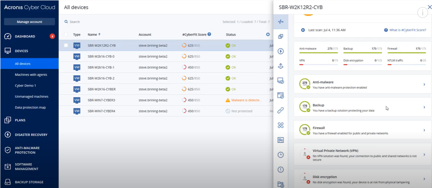432x188 pixels.
Task: Open Unmanaged machines list
Action: [32, 97]
